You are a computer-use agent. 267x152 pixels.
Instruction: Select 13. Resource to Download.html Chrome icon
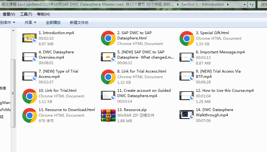coord(30,115)
